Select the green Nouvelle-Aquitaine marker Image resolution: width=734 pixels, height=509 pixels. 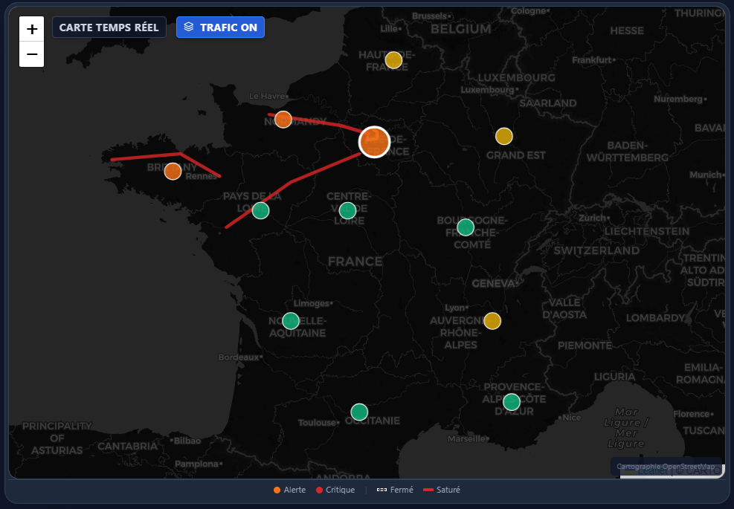[x=291, y=321]
